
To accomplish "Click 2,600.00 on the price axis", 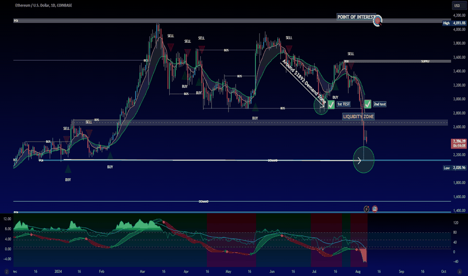I will [x=459, y=127].
